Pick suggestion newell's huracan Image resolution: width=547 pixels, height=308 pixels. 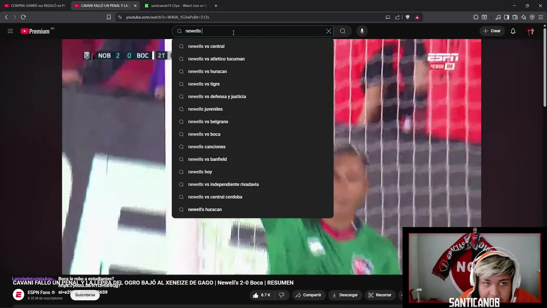click(x=253, y=209)
